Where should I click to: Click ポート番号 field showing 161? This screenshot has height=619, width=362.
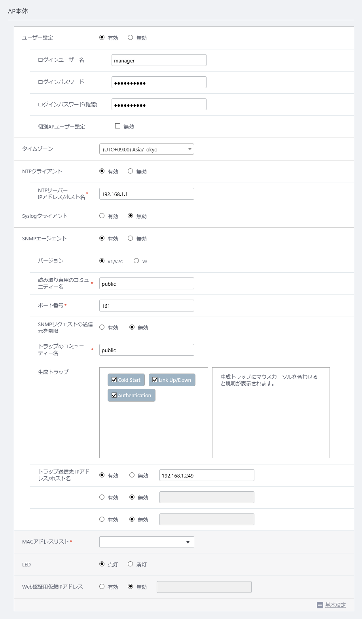pyautogui.click(x=146, y=306)
